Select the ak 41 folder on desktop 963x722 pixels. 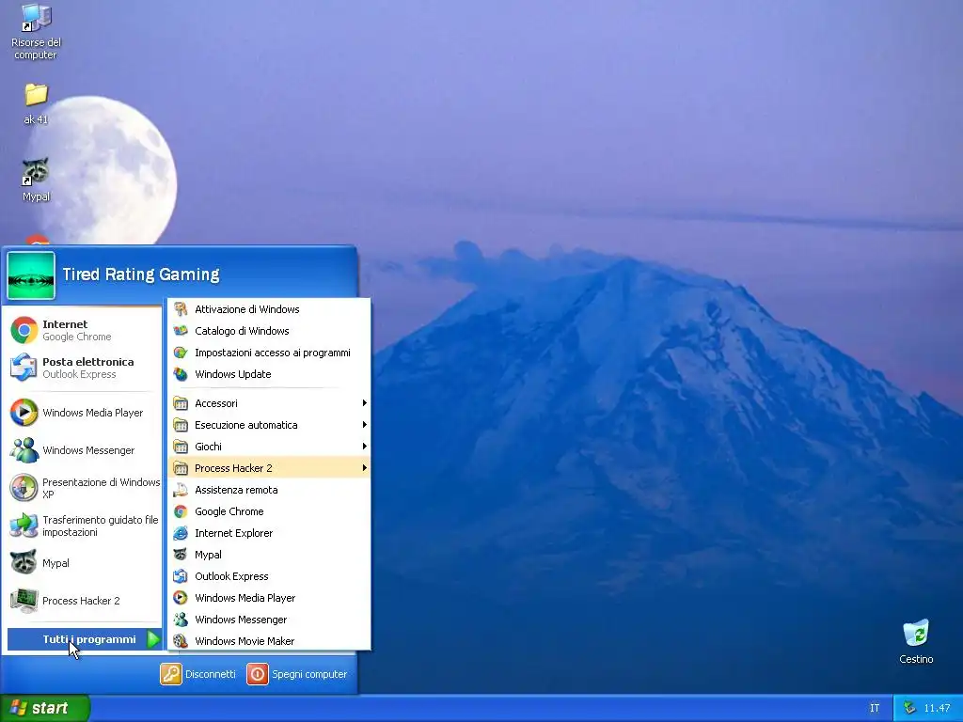point(36,103)
